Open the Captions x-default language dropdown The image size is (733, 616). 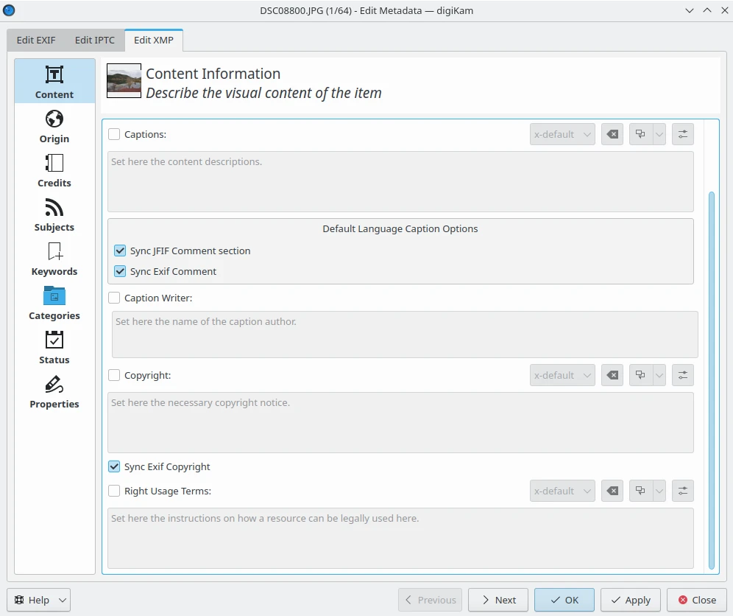coord(562,134)
